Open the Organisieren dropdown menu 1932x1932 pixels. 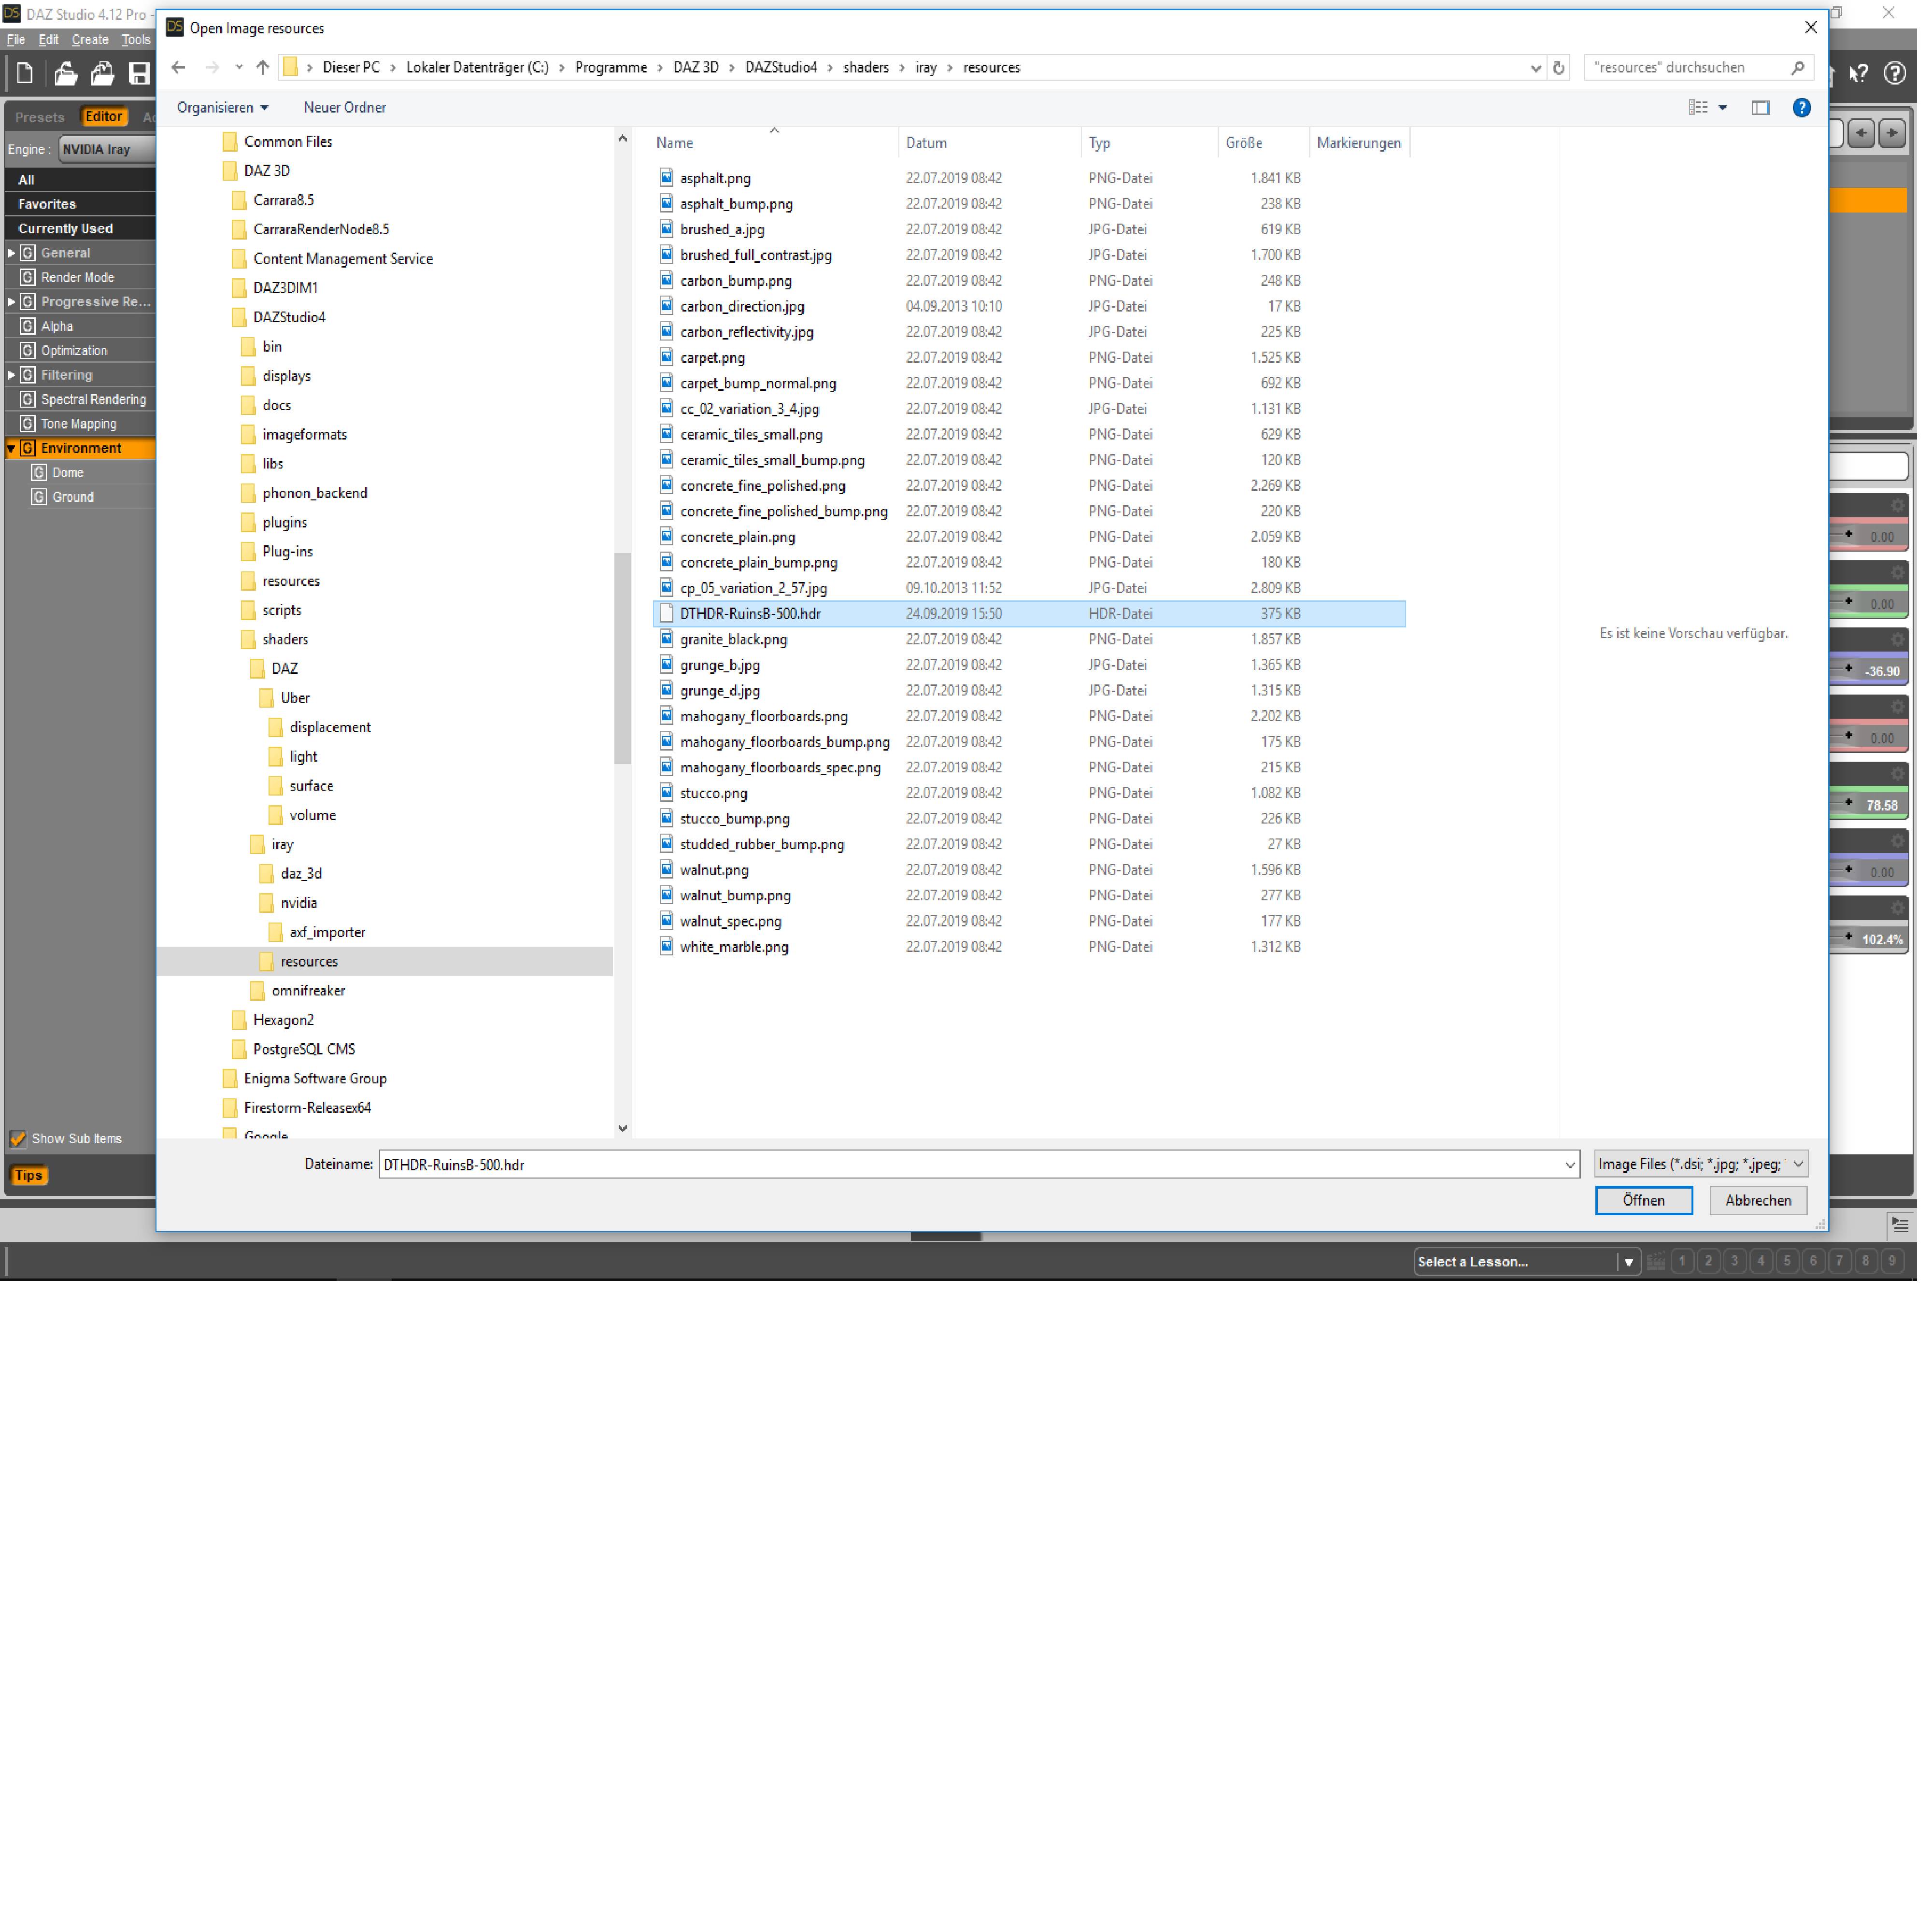point(222,108)
